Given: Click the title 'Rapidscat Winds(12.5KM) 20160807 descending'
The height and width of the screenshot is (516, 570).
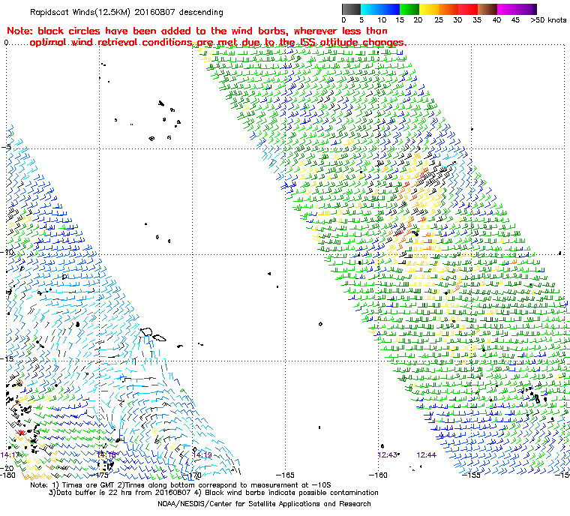Looking at the screenshot, I should [127, 12].
